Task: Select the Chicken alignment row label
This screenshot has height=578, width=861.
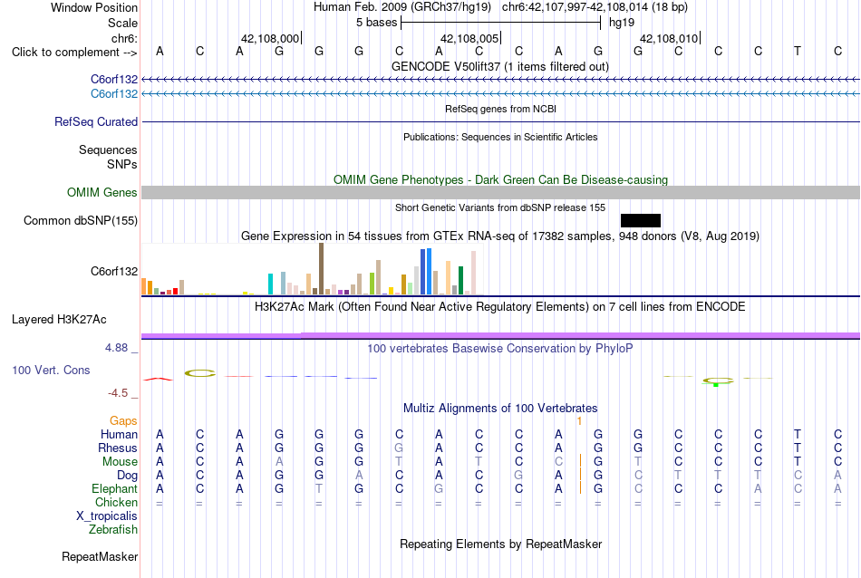Action: (x=116, y=502)
